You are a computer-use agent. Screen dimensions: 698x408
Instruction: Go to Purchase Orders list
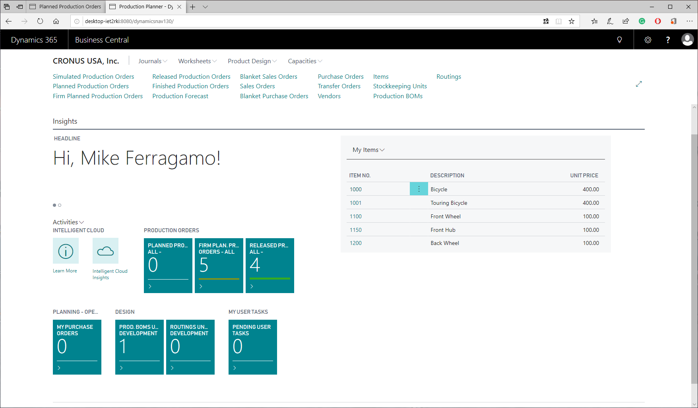pyautogui.click(x=341, y=76)
